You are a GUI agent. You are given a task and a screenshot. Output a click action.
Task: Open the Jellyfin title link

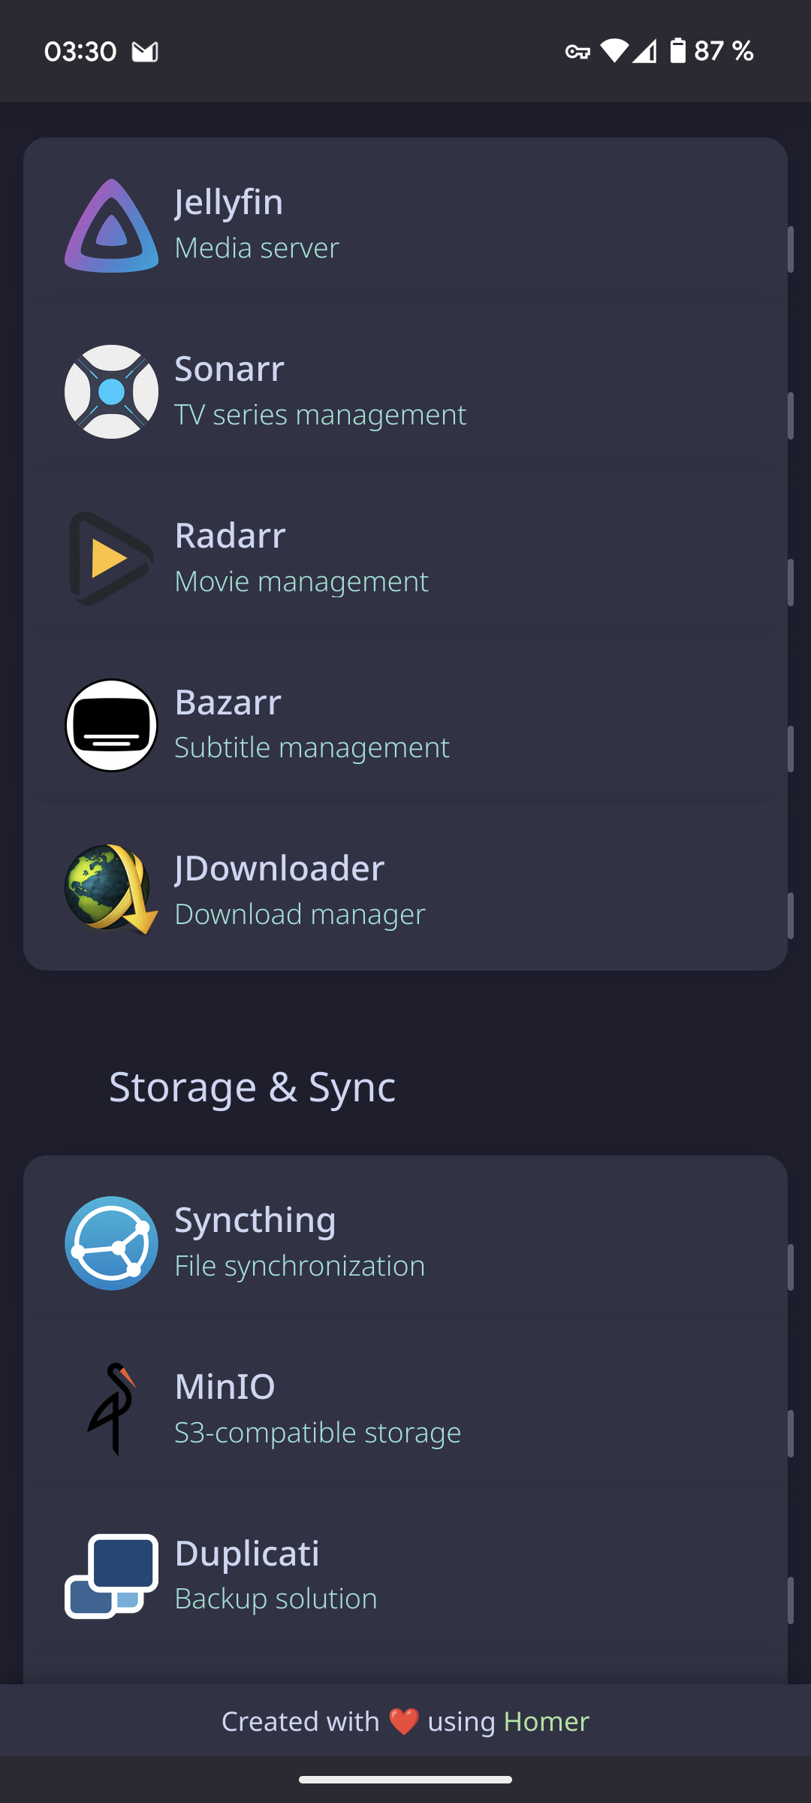click(x=229, y=202)
